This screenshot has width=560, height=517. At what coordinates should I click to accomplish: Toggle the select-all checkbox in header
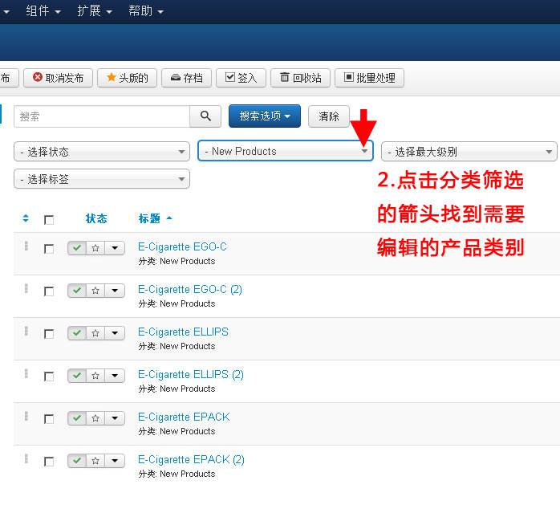(x=49, y=220)
